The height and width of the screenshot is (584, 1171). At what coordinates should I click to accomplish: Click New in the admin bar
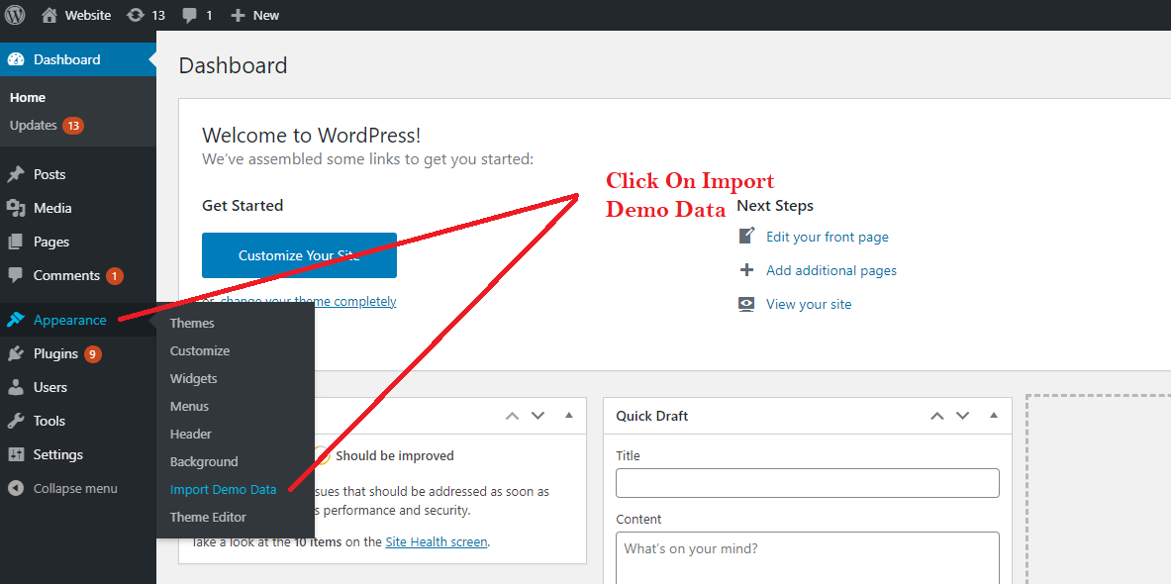[x=266, y=15]
